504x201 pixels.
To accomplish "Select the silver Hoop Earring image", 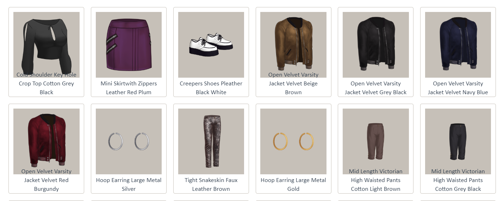I will [129, 141].
